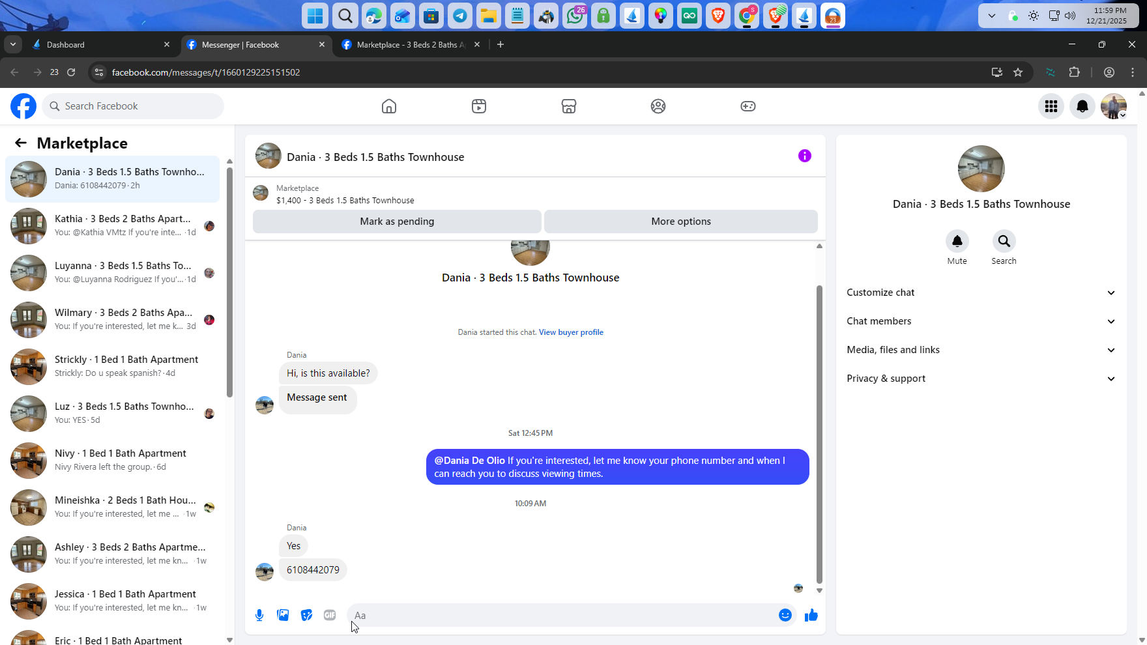Open Kathia · 3 Beds 2 Baths conversation
The image size is (1147, 645).
point(112,225)
